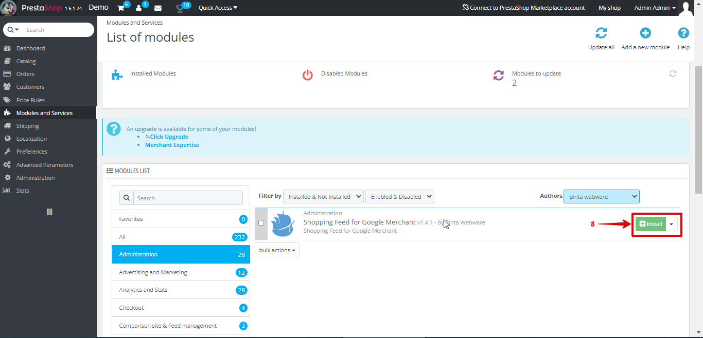Open the messages envelope icon
The height and width of the screenshot is (338, 703).
[158, 8]
